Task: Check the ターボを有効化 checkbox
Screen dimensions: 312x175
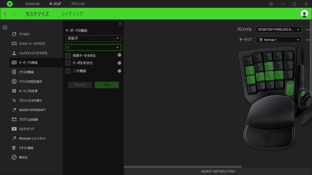Action: point(68,63)
